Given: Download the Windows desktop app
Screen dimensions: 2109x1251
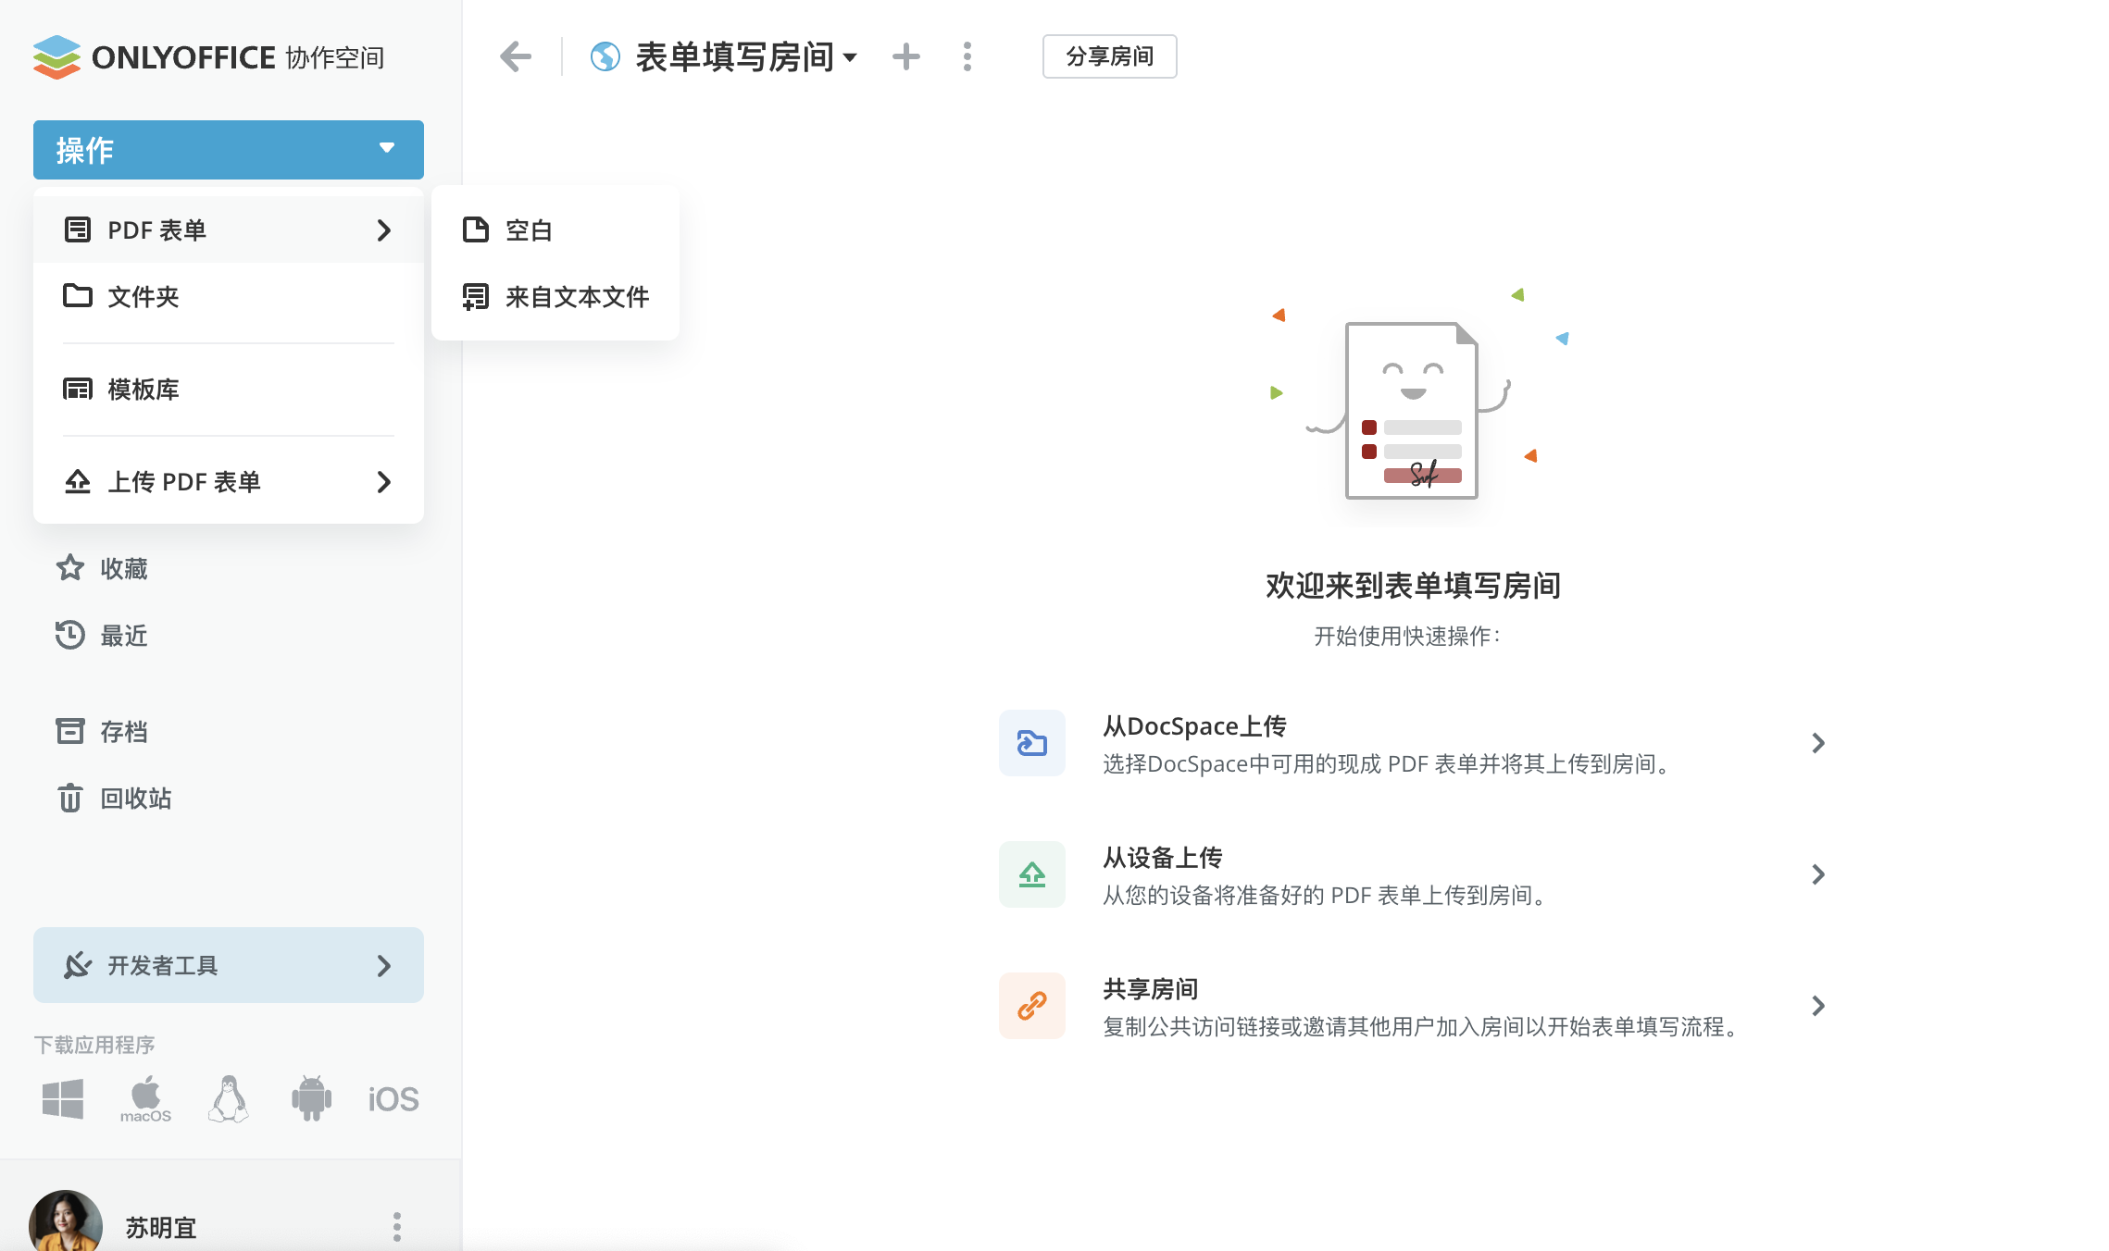Looking at the screenshot, I should tap(63, 1099).
